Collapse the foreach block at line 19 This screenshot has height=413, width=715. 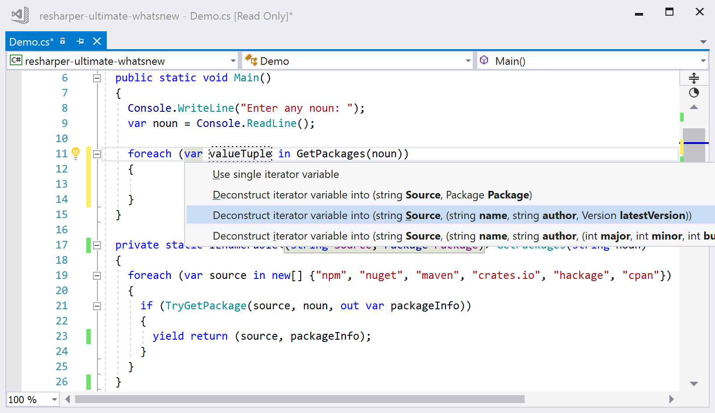point(97,276)
